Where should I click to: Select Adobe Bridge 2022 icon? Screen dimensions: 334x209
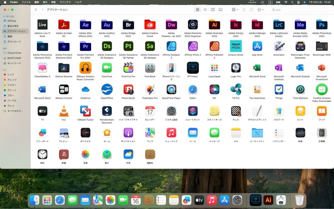[x=128, y=25]
